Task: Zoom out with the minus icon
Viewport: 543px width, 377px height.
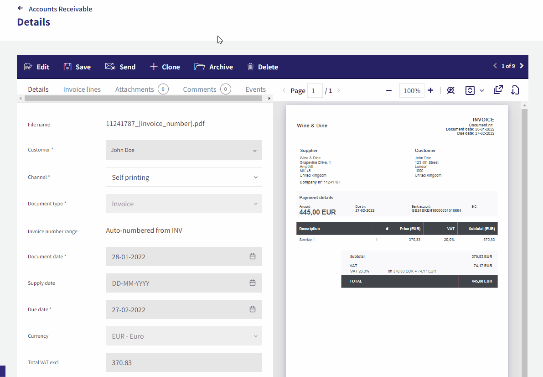Action: click(389, 90)
